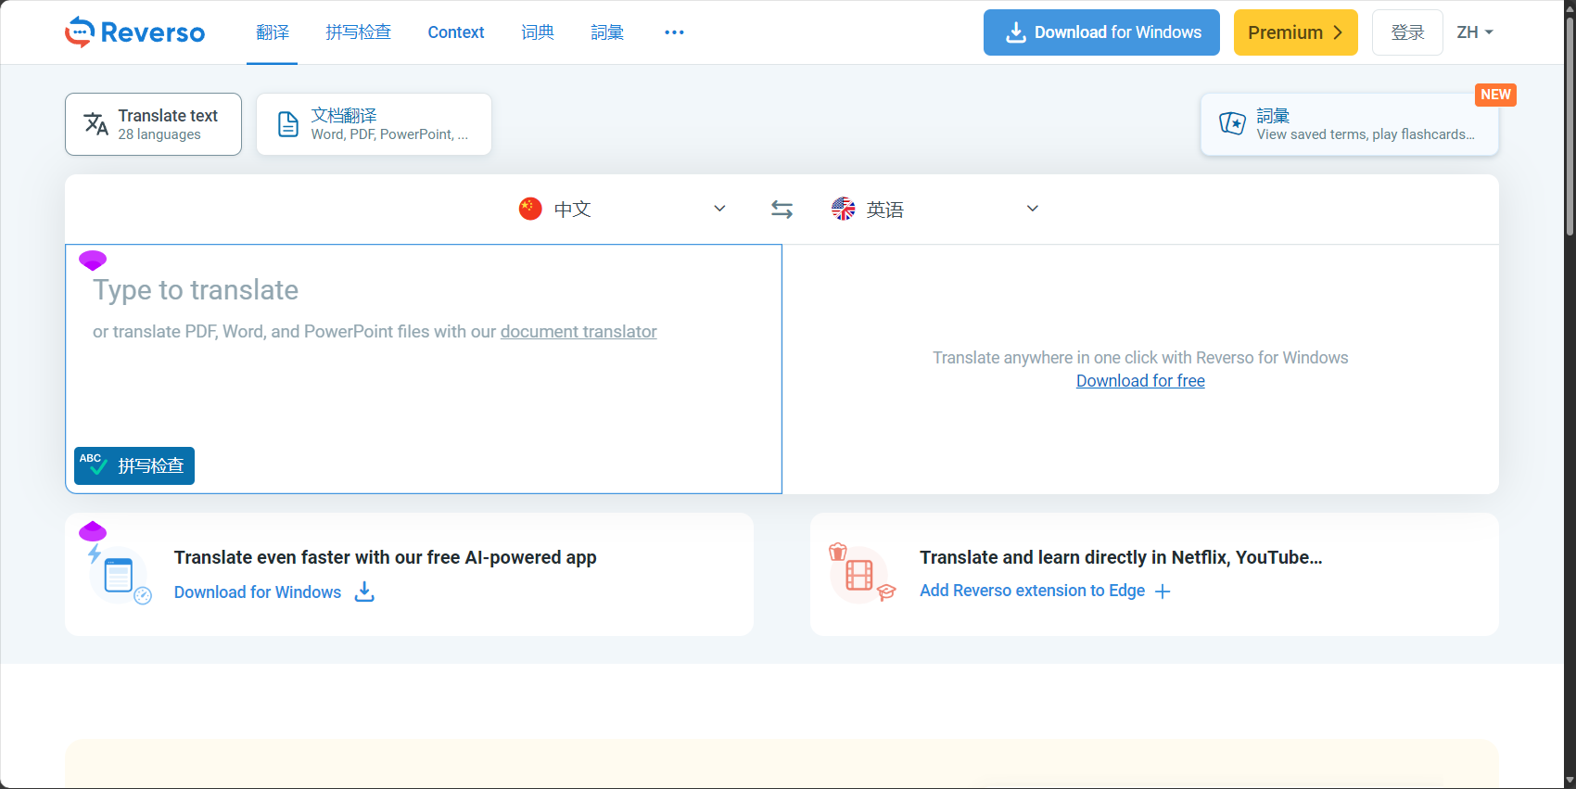1576x789 pixels.
Task: Click the 登录 login button
Action: click(x=1407, y=32)
